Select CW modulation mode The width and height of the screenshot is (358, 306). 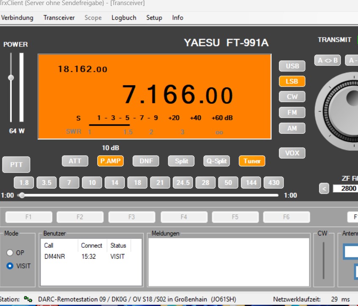(292, 97)
